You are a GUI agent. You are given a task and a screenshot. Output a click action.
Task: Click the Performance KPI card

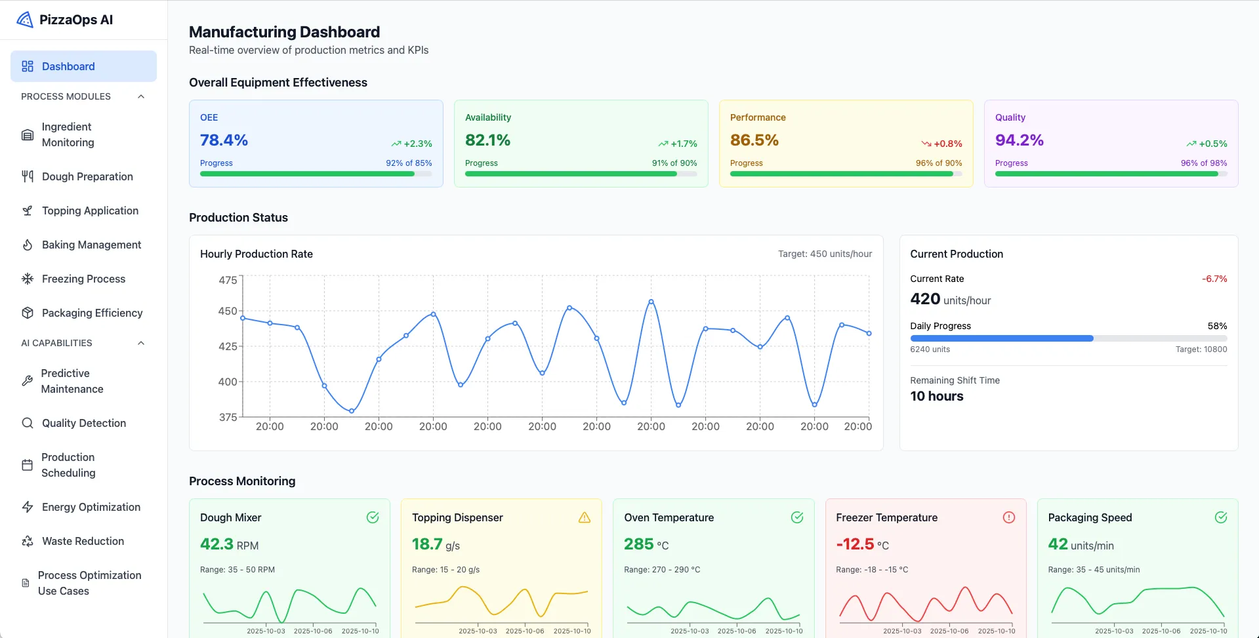coord(846,144)
